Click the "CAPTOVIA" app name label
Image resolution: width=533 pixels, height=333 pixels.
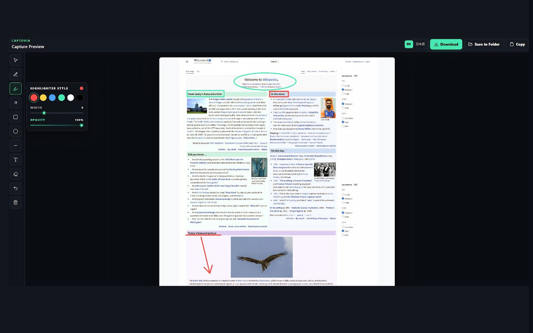21,41
